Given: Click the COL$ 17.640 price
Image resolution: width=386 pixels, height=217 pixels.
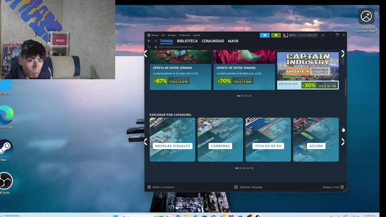Looking at the screenshot, I should [242, 82].
